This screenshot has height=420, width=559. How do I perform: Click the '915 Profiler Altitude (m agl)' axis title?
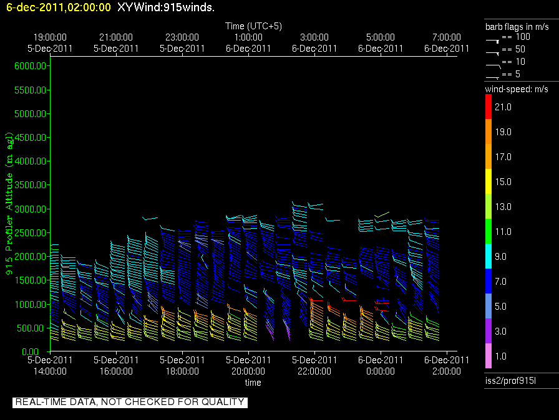click(x=9, y=203)
